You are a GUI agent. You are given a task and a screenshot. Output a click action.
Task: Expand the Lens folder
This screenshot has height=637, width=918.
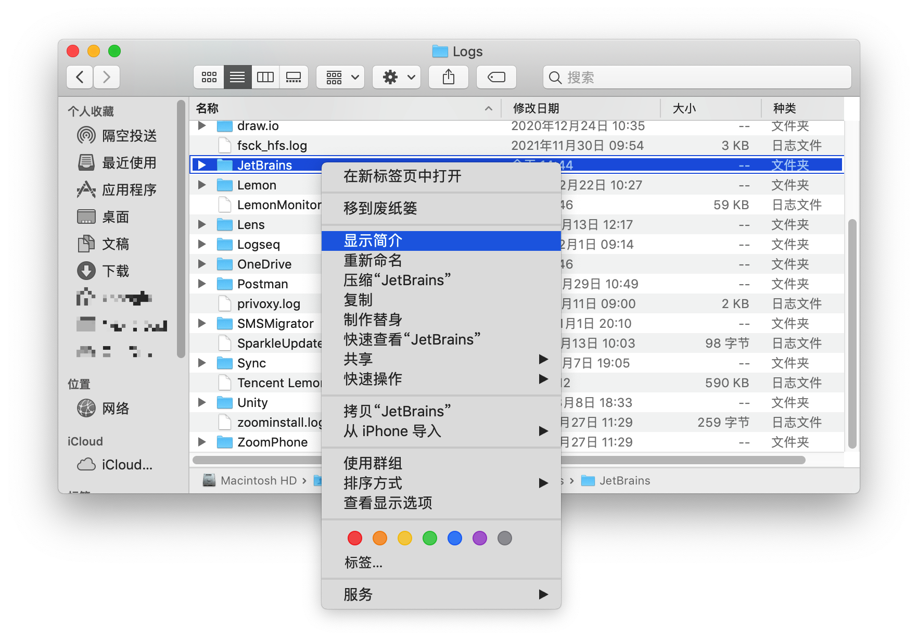click(x=202, y=224)
